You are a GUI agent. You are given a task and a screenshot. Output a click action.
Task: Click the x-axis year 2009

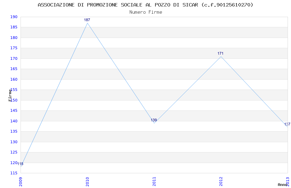point(21,182)
